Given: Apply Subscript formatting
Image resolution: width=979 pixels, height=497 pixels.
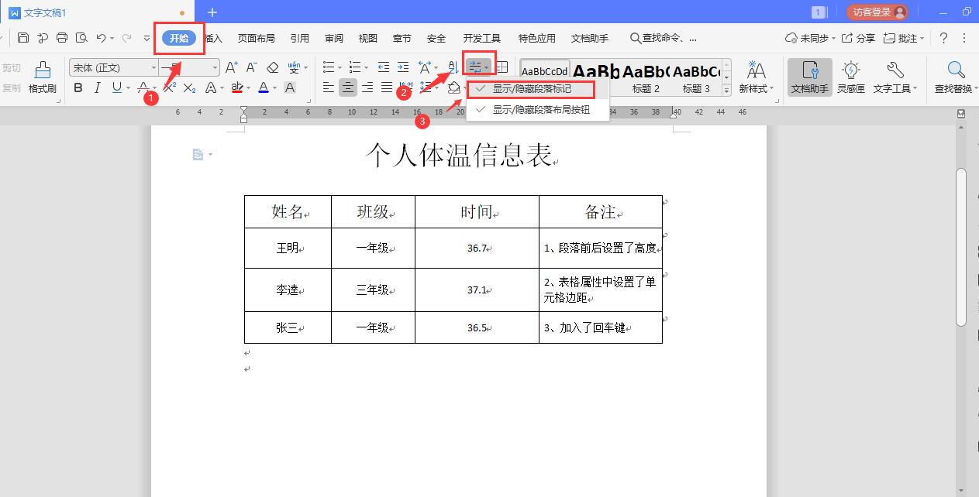Looking at the screenshot, I should coord(189,87).
